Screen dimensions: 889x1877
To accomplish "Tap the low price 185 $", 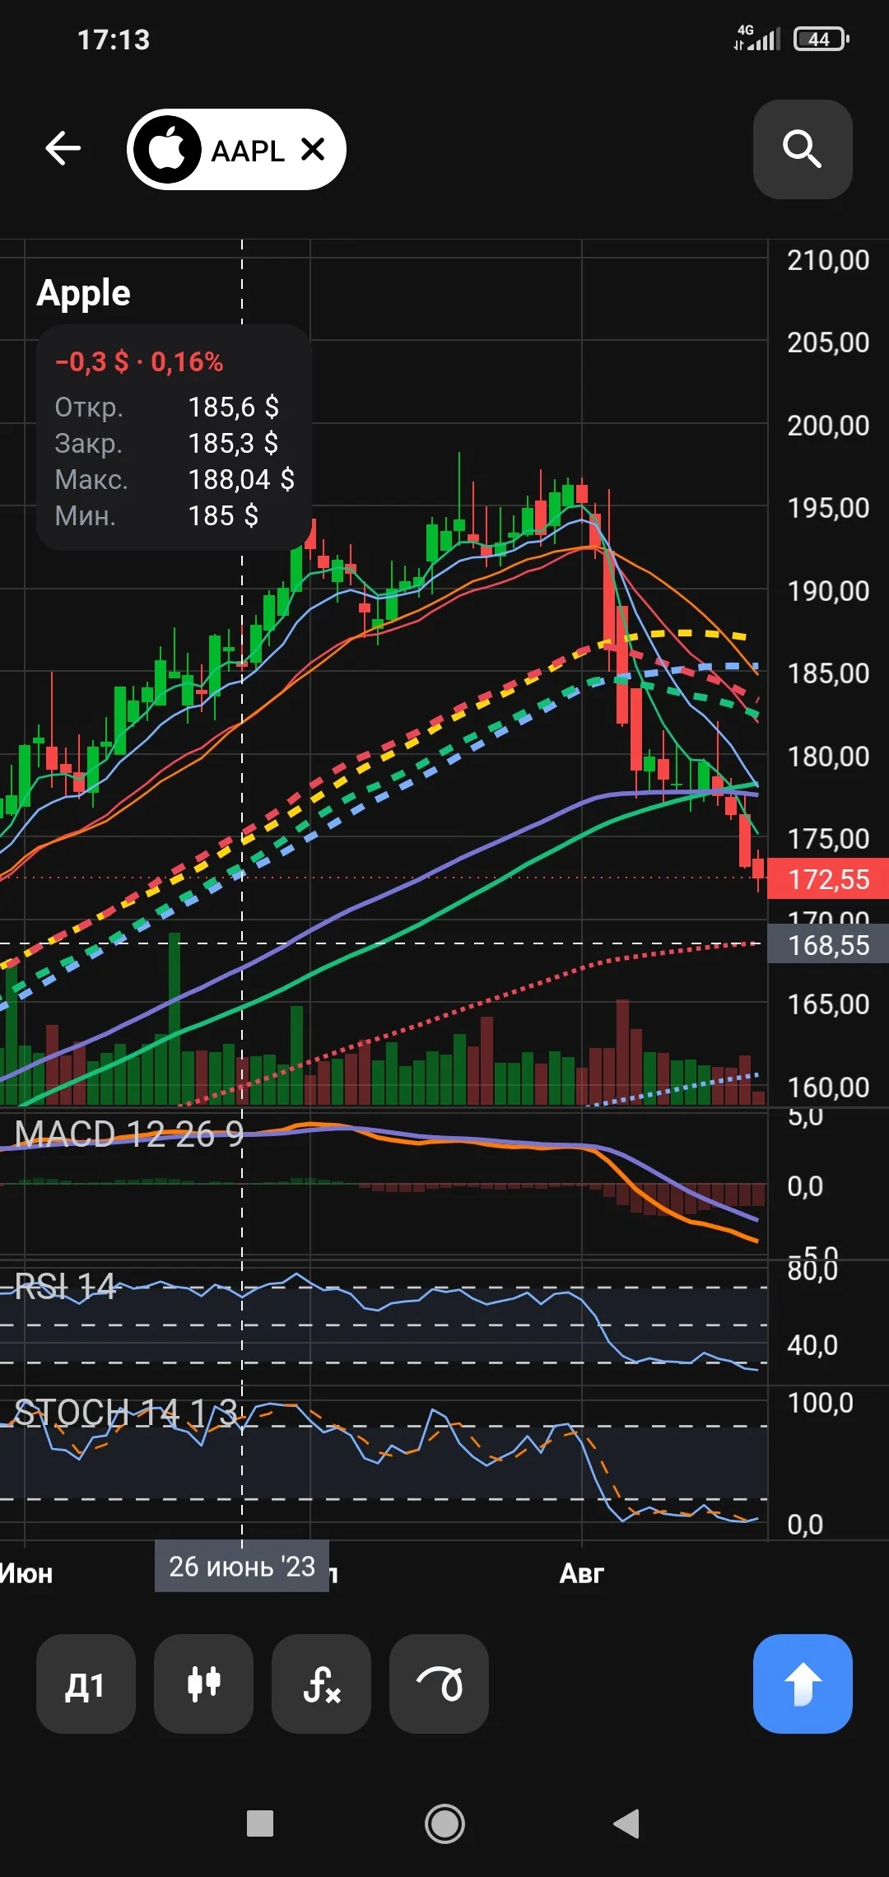I will point(223,515).
